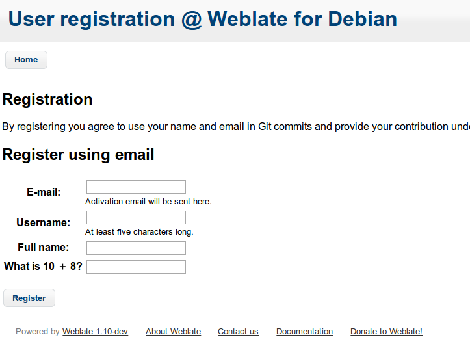Click the Full name field label
The height and width of the screenshot is (357, 470).
[x=44, y=248]
